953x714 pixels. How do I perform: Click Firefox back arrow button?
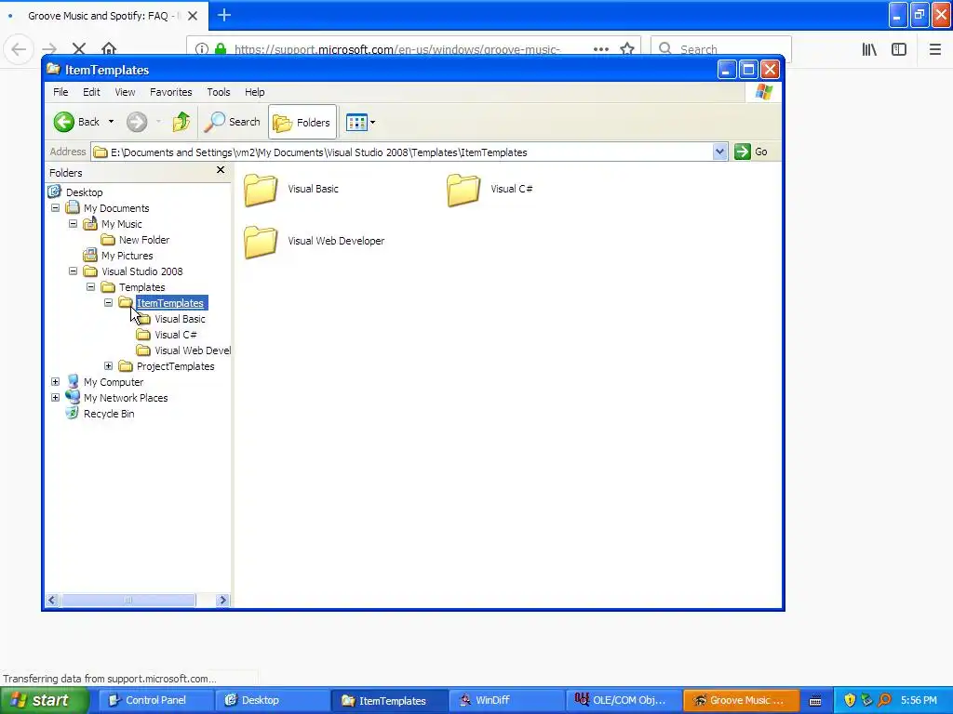click(x=19, y=48)
